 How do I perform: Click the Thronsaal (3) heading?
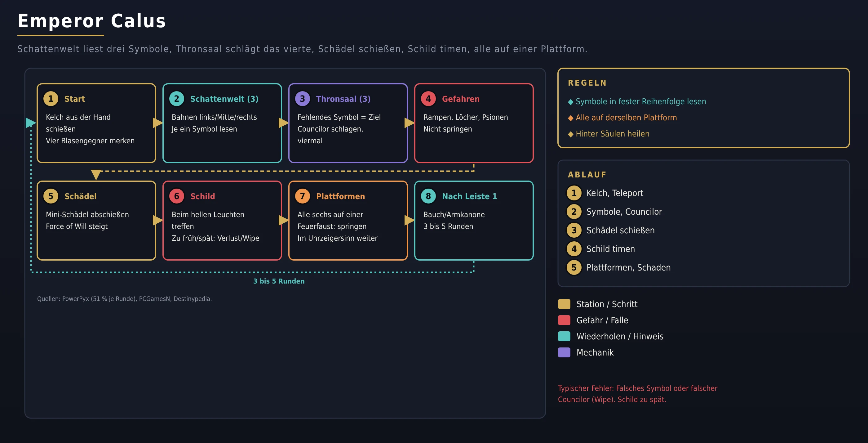[343, 99]
